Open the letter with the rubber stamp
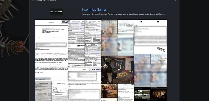209x101 pixels. point(150,37)
